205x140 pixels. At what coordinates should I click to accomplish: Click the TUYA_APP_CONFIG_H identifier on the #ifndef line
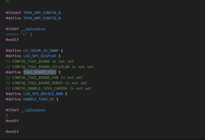(x=42, y=13)
